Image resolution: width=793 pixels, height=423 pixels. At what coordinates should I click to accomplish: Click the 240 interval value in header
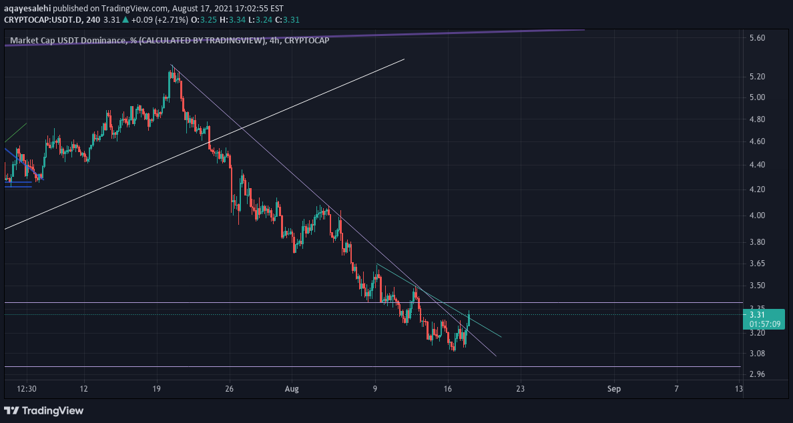tap(93, 20)
